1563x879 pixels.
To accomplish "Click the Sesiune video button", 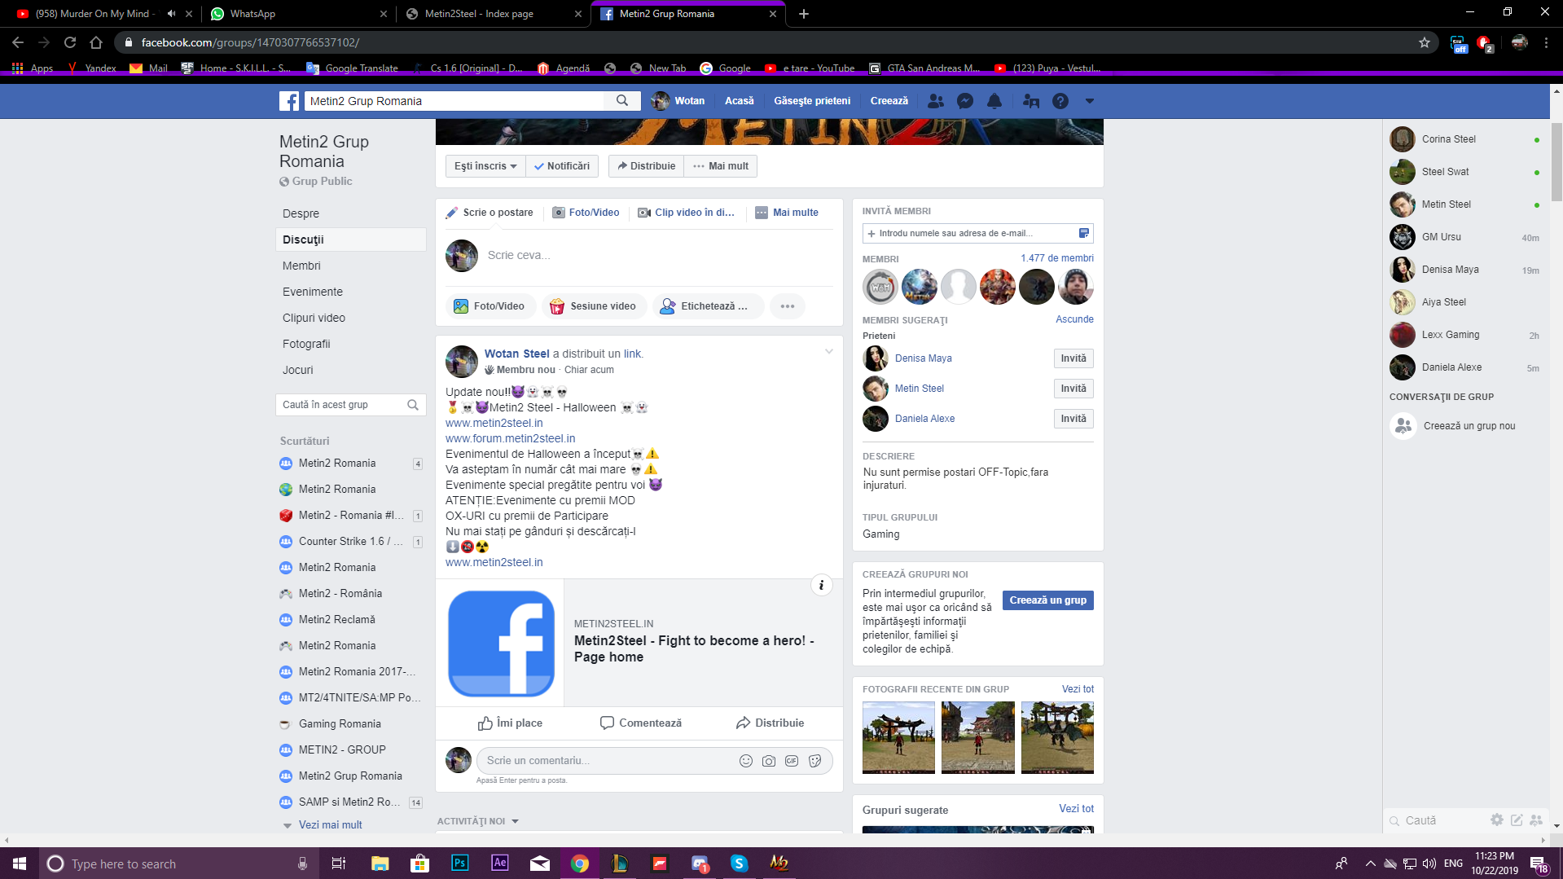I will pos(594,306).
